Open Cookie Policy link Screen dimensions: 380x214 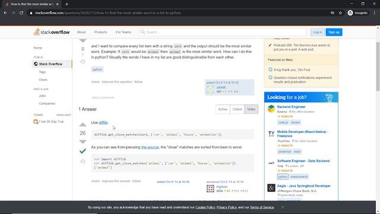pyautogui.click(x=205, y=207)
